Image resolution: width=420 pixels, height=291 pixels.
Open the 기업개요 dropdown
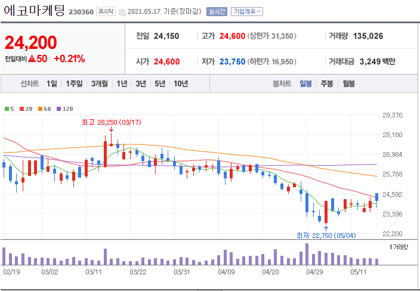click(247, 12)
